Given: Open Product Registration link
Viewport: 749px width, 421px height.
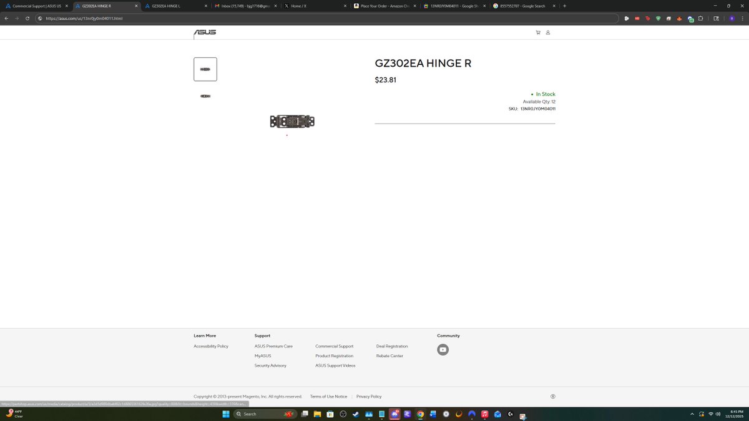Looking at the screenshot, I should 334,356.
